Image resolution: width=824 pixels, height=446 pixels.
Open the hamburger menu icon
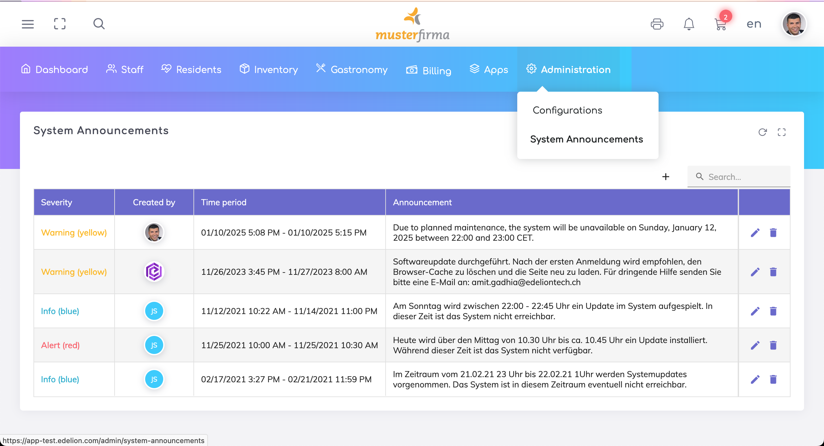pos(28,24)
